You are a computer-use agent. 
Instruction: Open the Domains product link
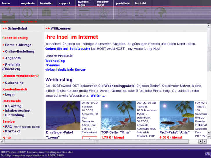click(53, 65)
